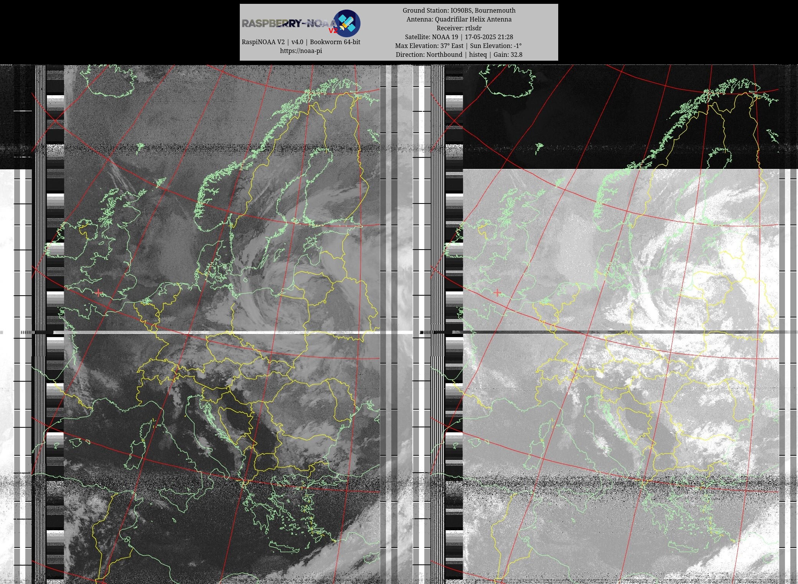
Task: Click the red cross ground-station marker in right image
Action: pos(497,293)
